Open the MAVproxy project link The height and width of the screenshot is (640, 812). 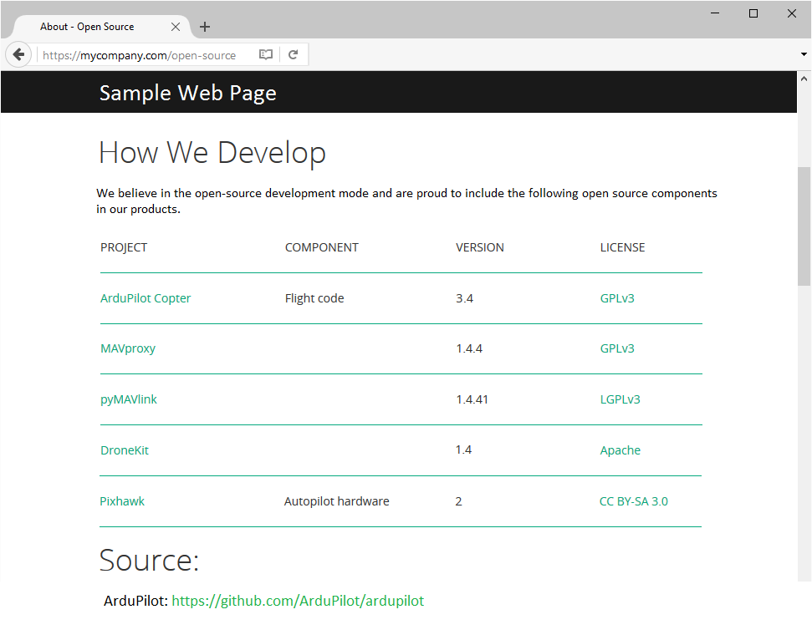click(x=128, y=348)
